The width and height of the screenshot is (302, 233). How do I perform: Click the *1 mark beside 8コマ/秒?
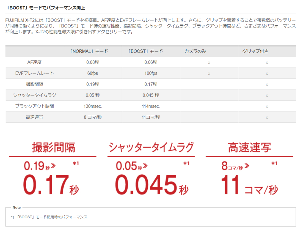274,163
